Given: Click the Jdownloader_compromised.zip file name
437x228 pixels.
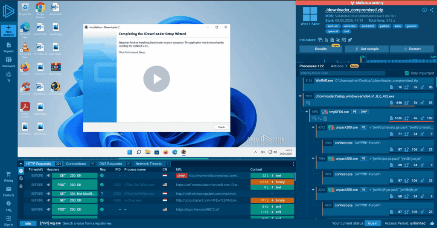Looking at the screenshot, I should click(x=354, y=10).
